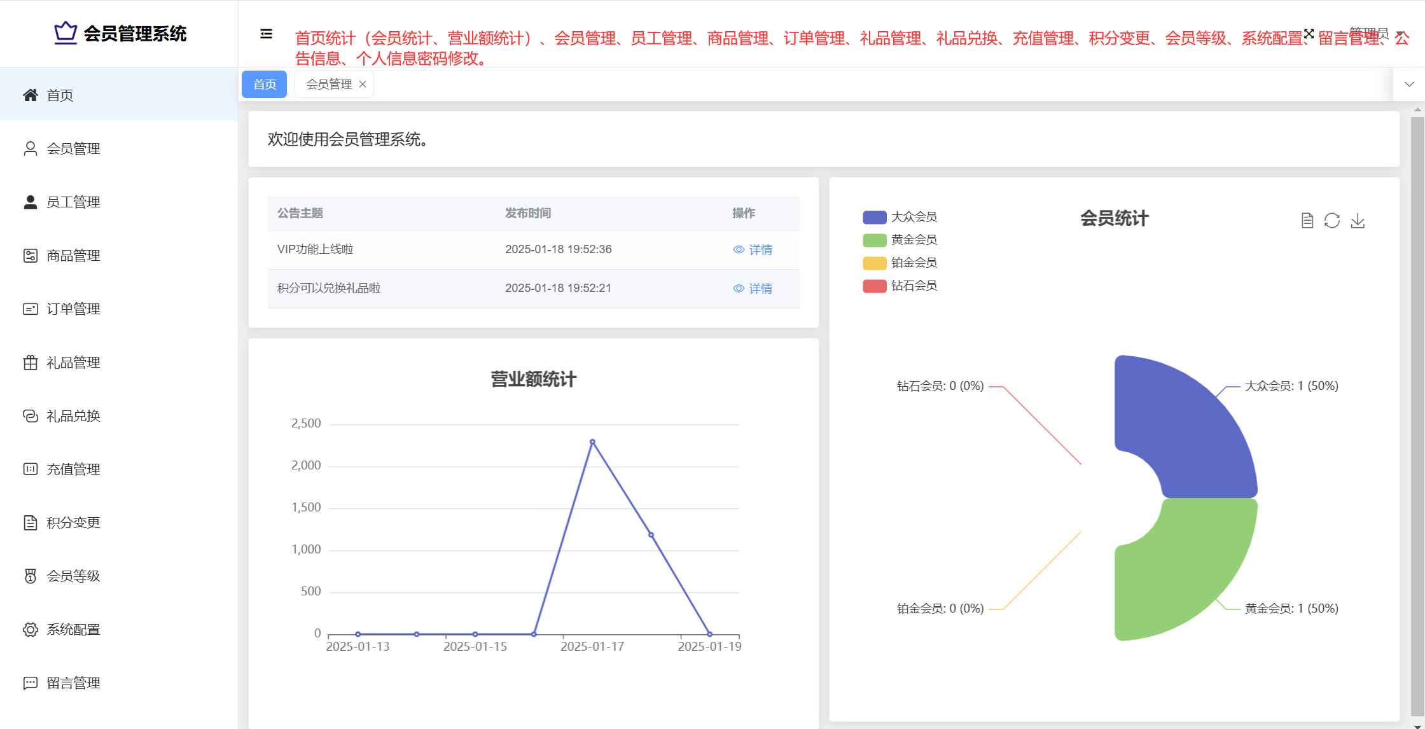Open 系统配置 via its gear icon
Screen dimensions: 1425x729
30,630
